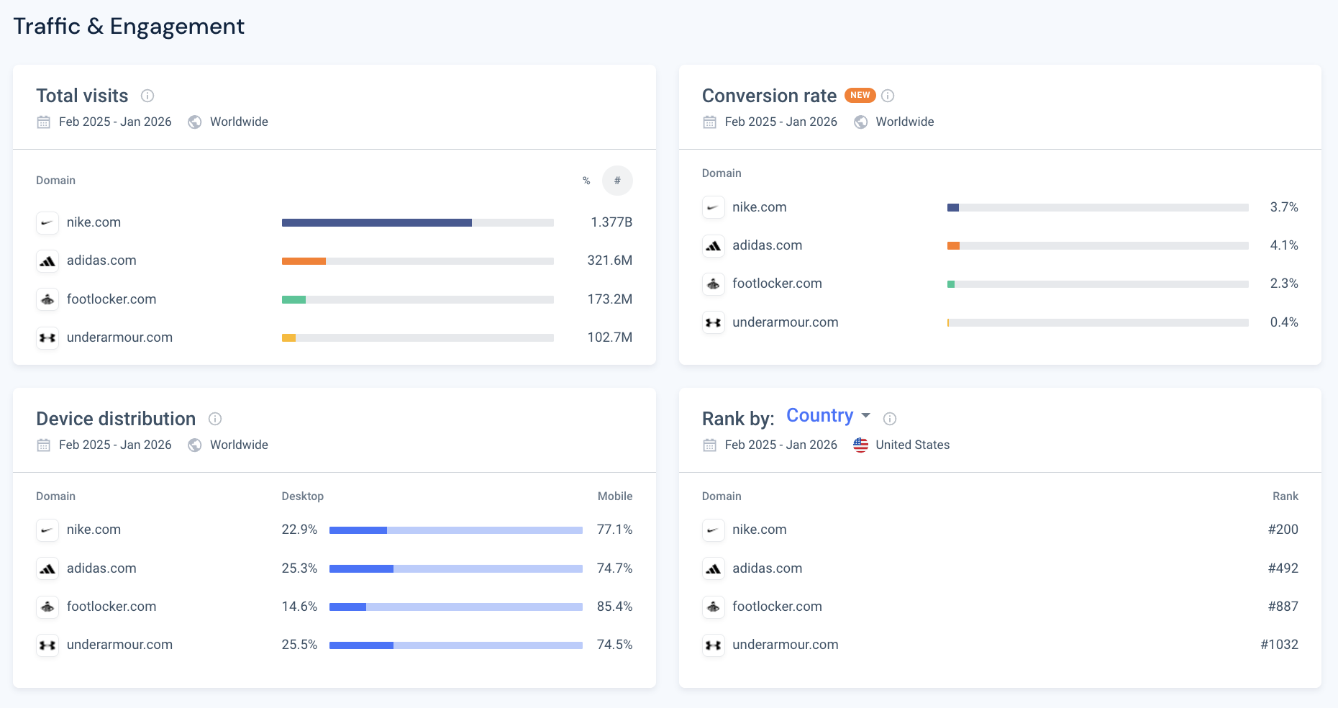Viewport: 1338px width, 708px height.
Task: Click footlocker.com device distribution bar
Action: pyautogui.click(x=456, y=607)
